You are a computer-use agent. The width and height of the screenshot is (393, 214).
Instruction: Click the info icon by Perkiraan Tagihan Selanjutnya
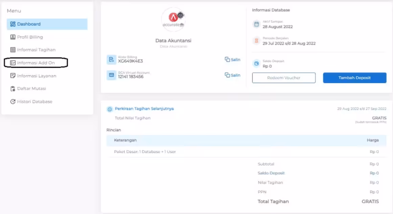110,109
